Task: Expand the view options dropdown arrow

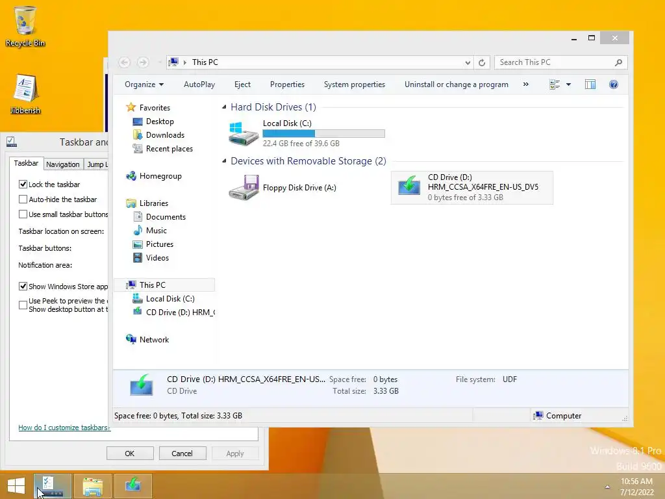Action: pyautogui.click(x=569, y=84)
